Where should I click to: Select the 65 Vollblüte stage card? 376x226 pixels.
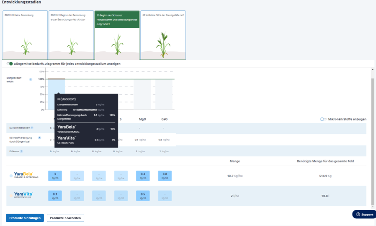click(163, 35)
